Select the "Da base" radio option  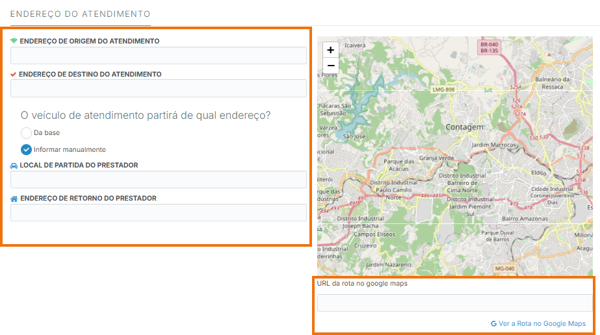[26, 133]
